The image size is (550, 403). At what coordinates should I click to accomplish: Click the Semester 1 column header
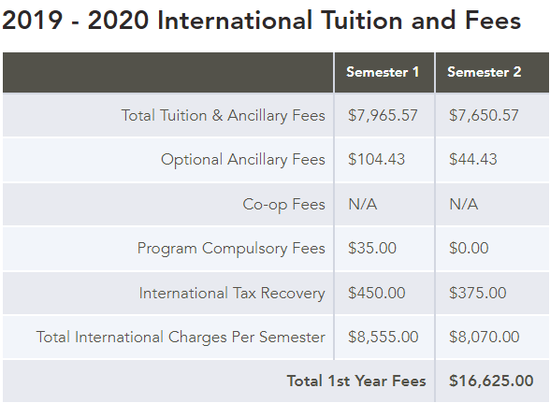point(383,72)
